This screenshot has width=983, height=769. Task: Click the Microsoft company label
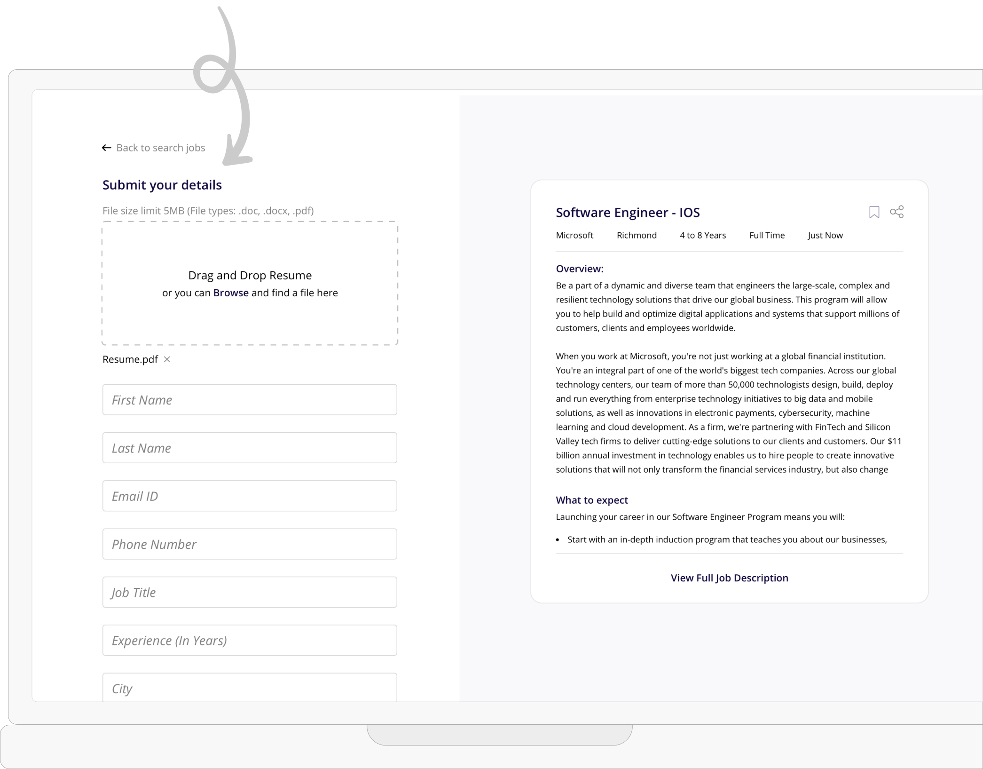click(x=574, y=235)
